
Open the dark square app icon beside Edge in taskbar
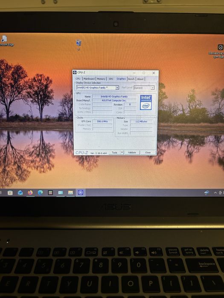click(x=50, y=192)
